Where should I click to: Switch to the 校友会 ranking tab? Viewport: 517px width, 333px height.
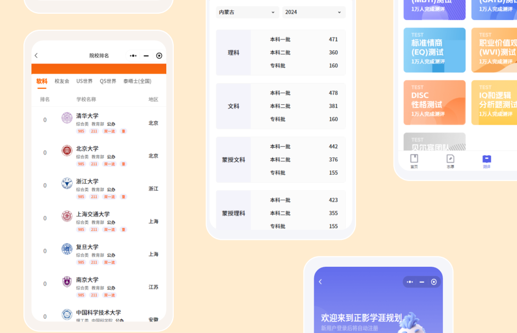[62, 81]
